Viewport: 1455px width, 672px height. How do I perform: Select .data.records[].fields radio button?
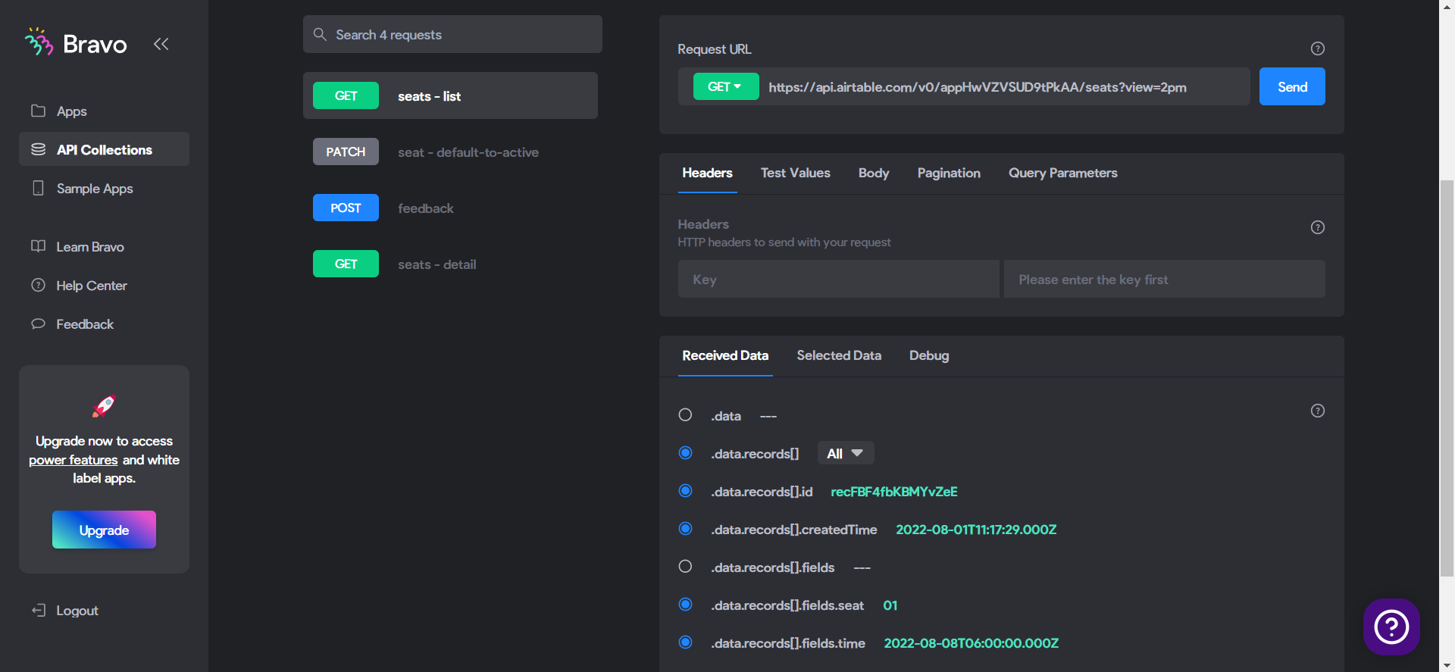click(x=685, y=567)
